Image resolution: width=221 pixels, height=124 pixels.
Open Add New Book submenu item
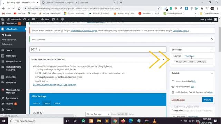[9, 40]
